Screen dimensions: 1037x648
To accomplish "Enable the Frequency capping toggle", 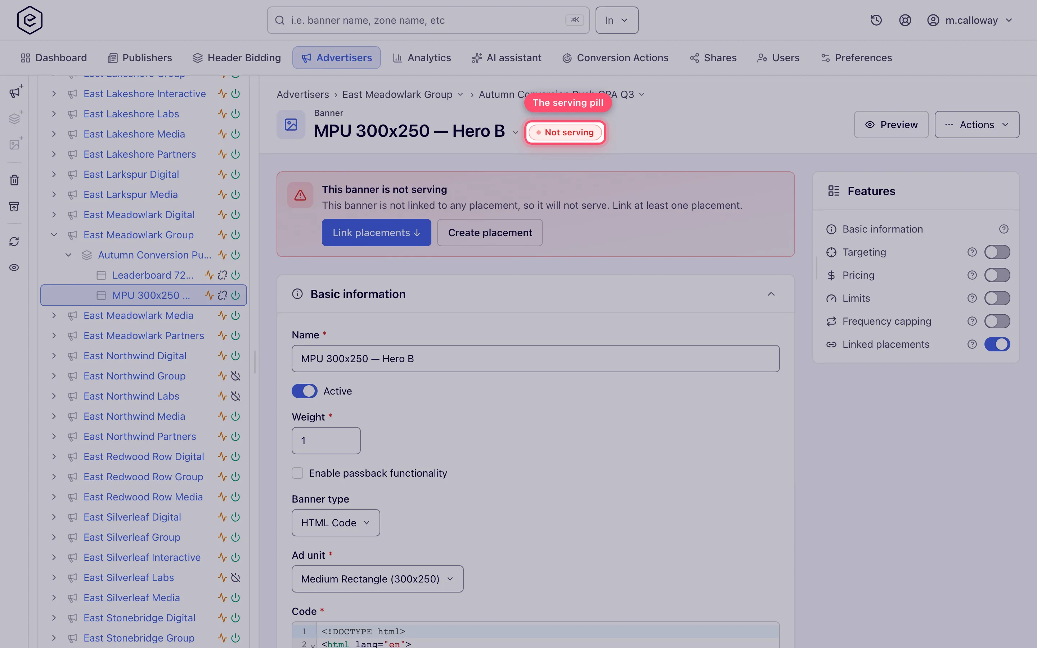I will click(x=997, y=321).
